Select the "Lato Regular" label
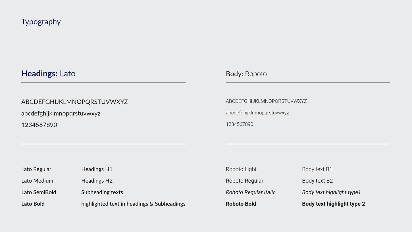 pyautogui.click(x=36, y=169)
